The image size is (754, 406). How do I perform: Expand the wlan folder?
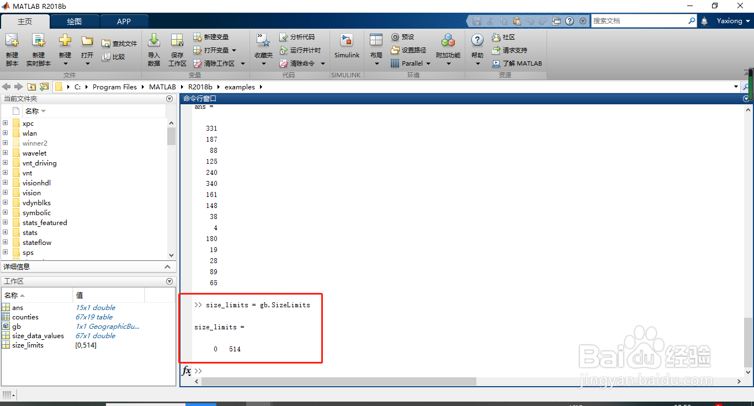pos(5,133)
